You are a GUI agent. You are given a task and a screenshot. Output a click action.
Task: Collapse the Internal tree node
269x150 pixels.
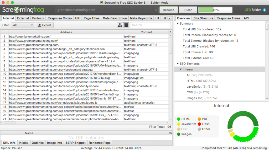click(x=181, y=69)
